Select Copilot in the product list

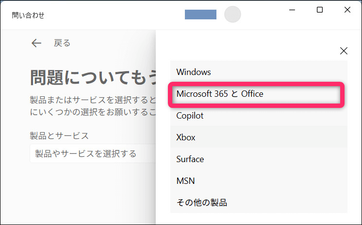tap(259, 116)
